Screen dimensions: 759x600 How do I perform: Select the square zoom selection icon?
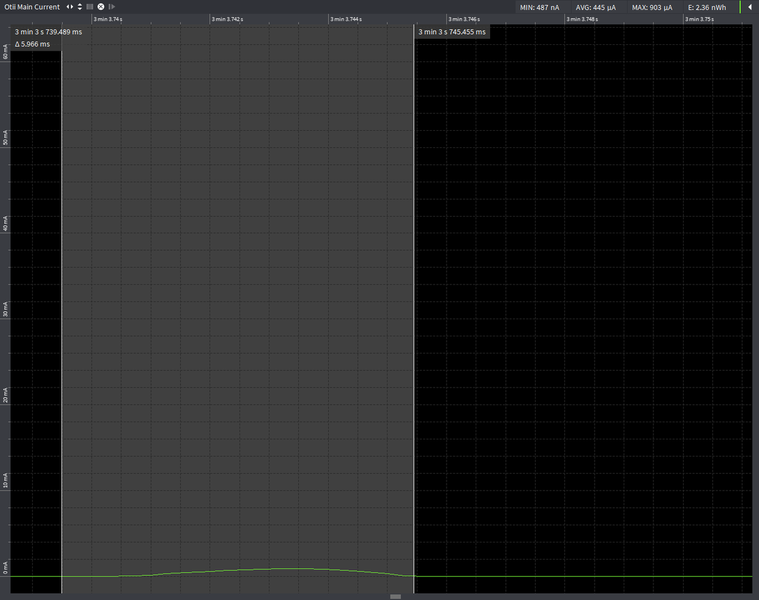[x=90, y=7]
